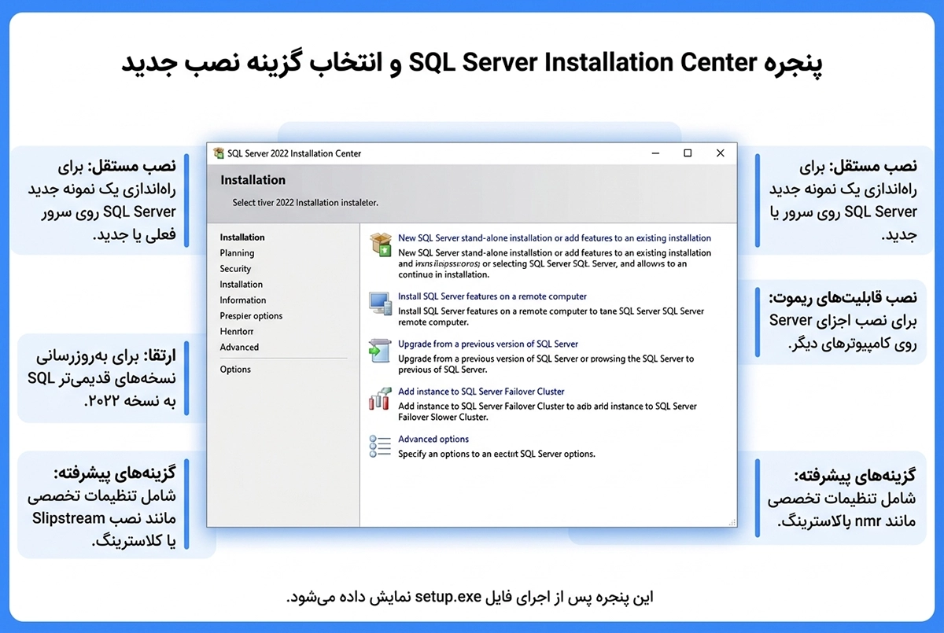Open New SQL Server stand-alone installation link
Viewport: 944px width, 633px height.
pos(555,238)
